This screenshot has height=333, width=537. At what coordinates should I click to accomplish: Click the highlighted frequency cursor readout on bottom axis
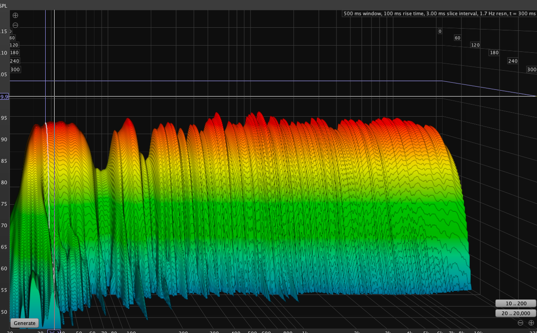point(54,331)
